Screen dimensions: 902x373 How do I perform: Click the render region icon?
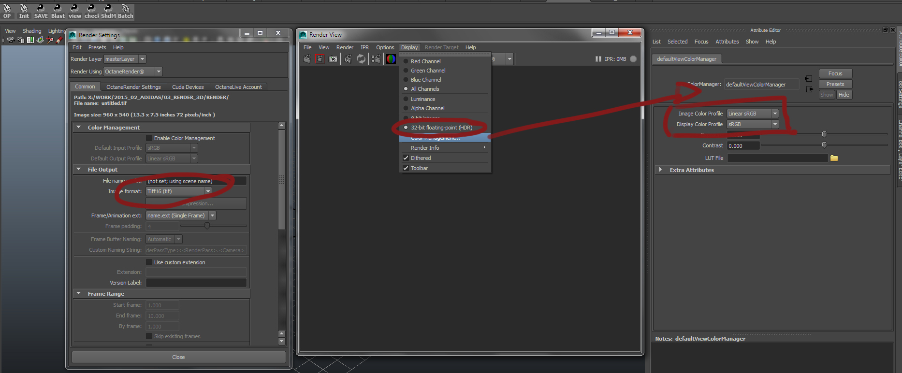click(320, 59)
